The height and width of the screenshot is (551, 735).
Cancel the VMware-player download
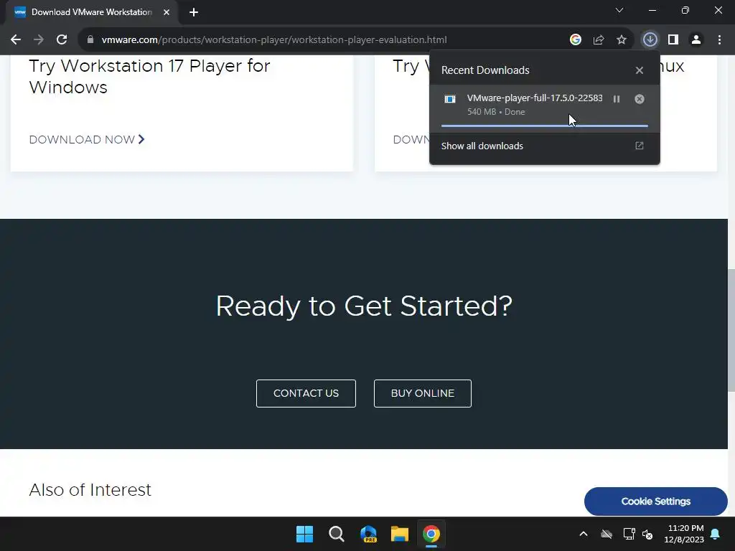[639, 99]
